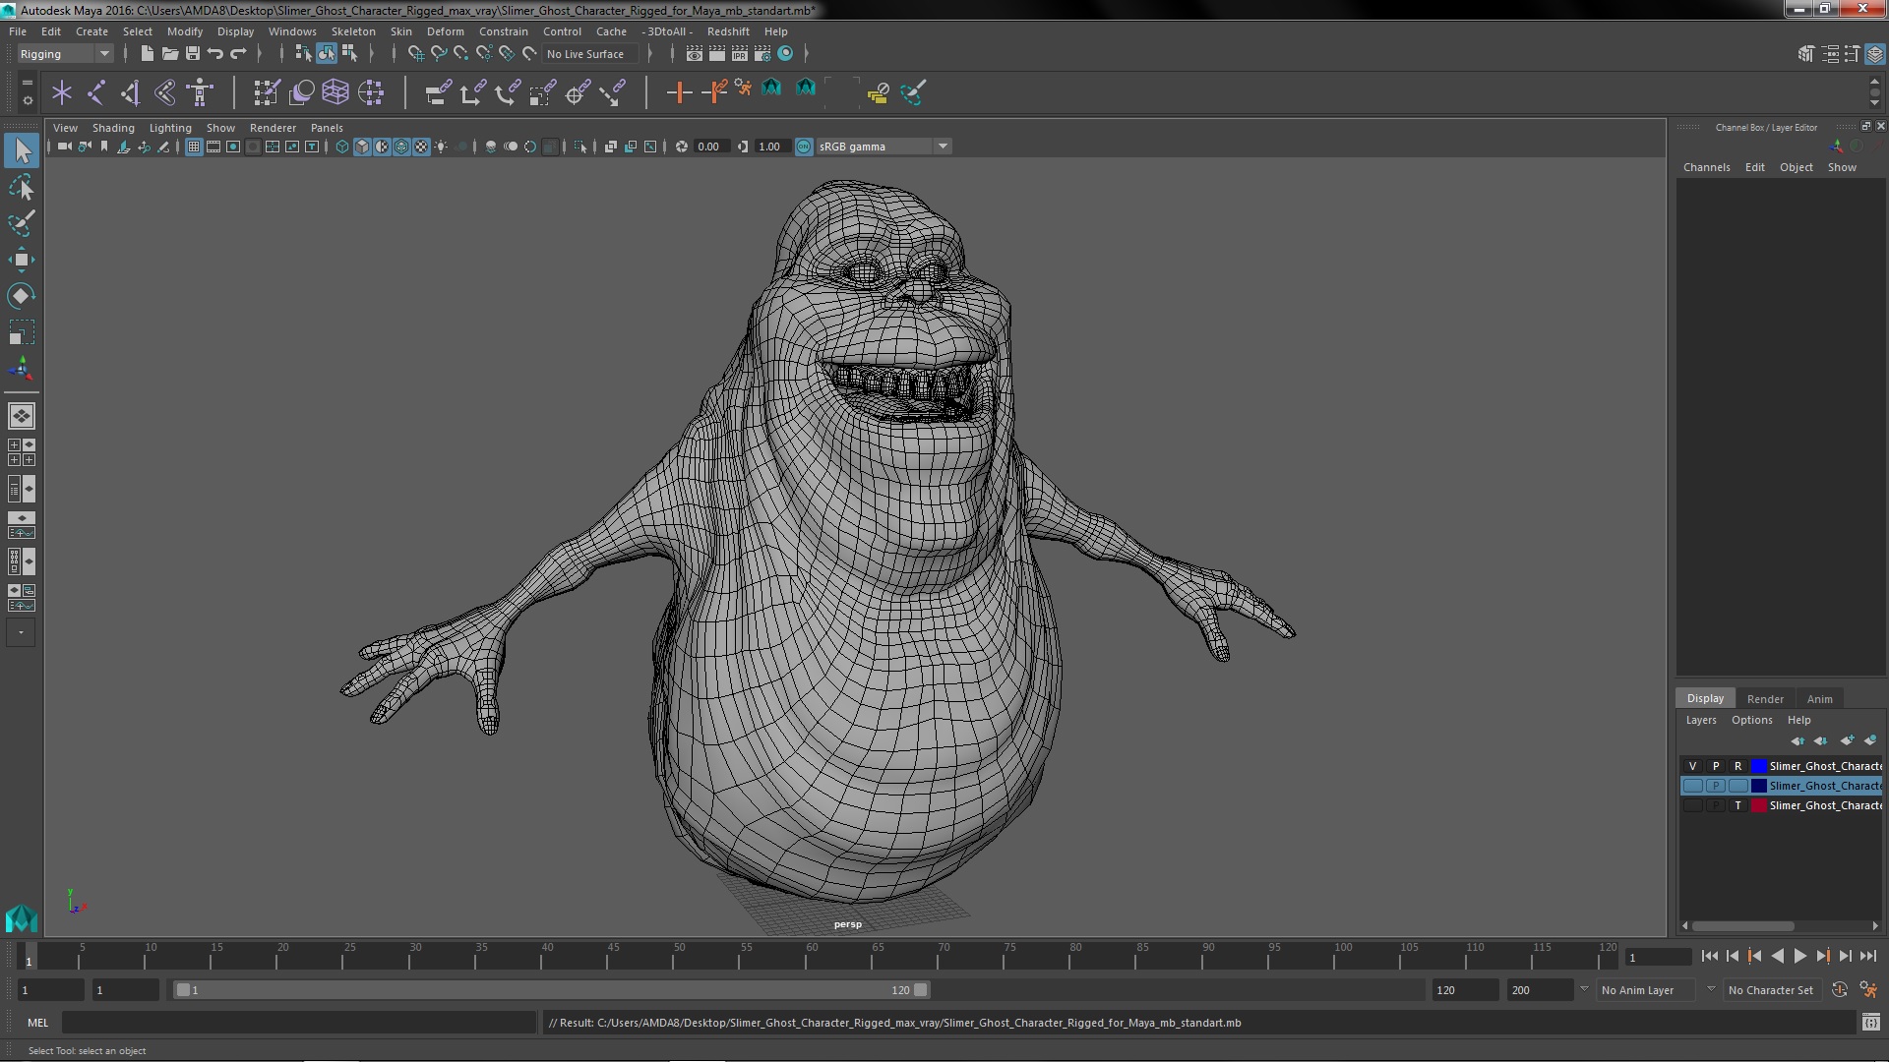Select the Rotate tool in toolbox

(x=21, y=296)
